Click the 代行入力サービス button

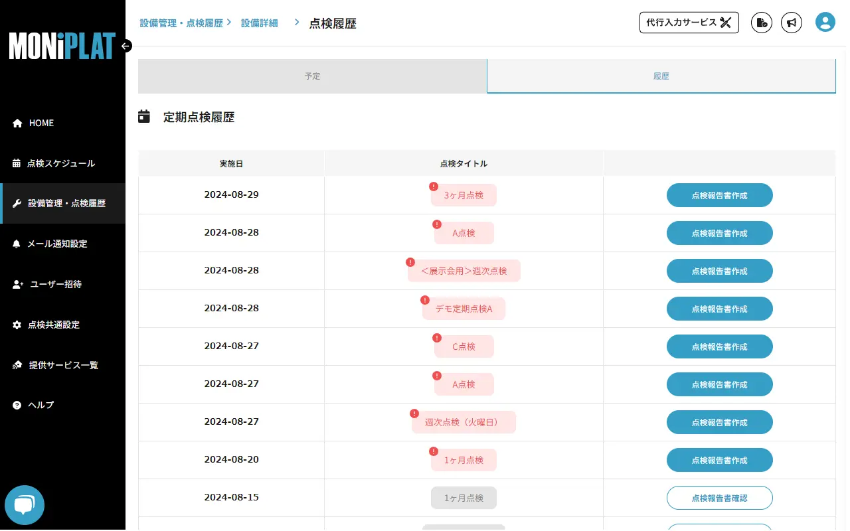[689, 23]
